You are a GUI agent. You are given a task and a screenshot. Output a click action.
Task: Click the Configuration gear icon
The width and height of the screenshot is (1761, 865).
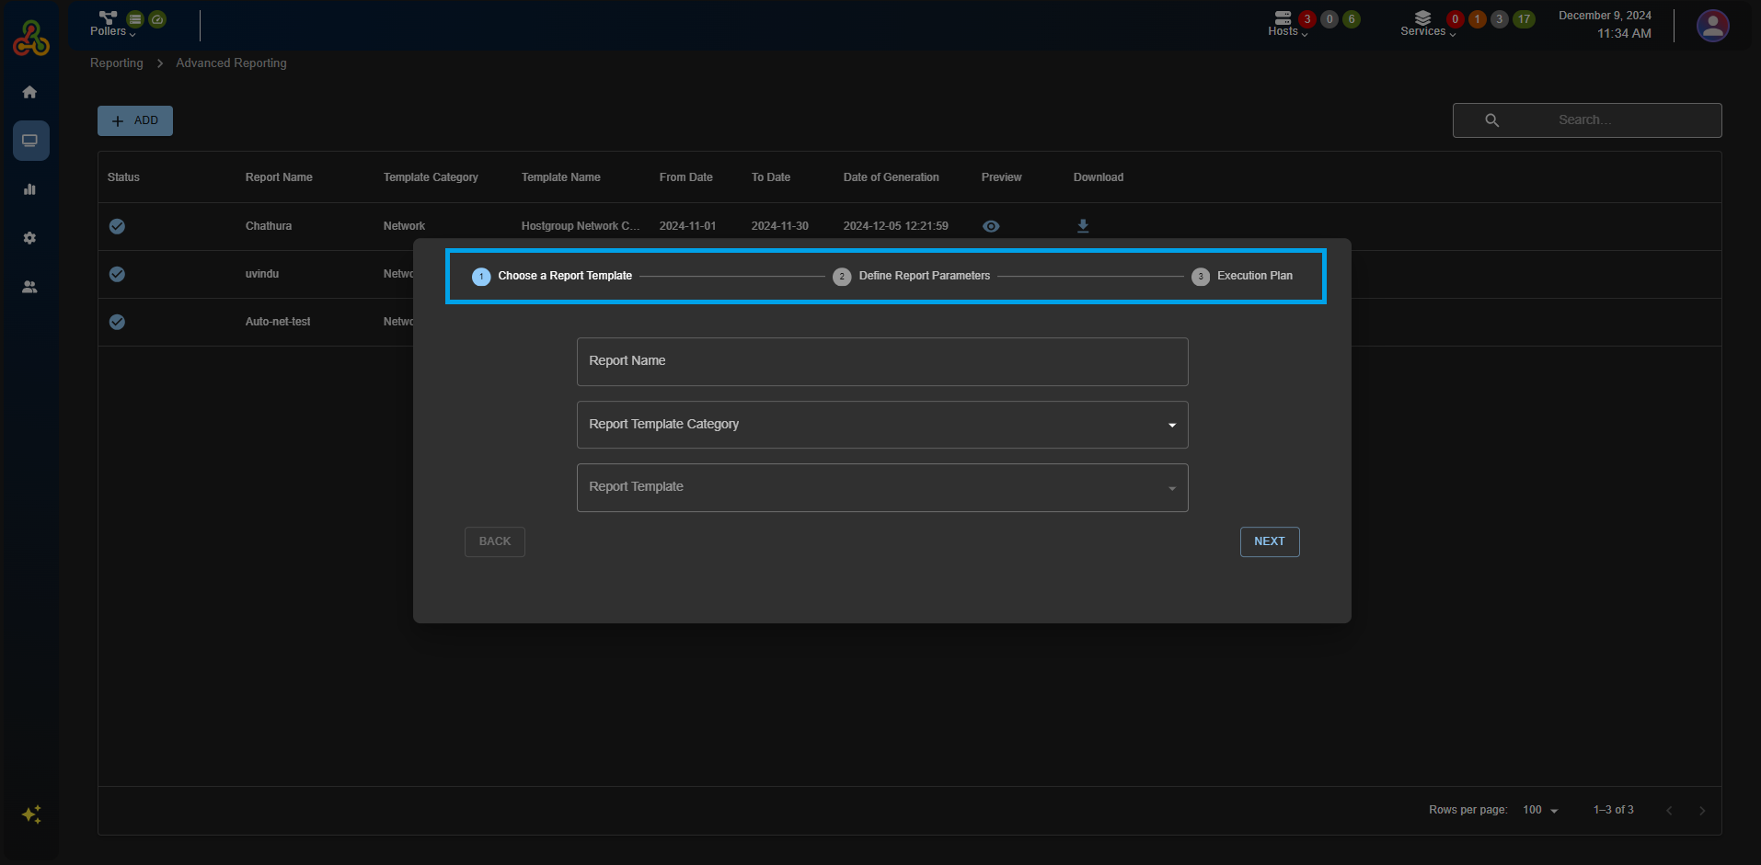click(30, 238)
